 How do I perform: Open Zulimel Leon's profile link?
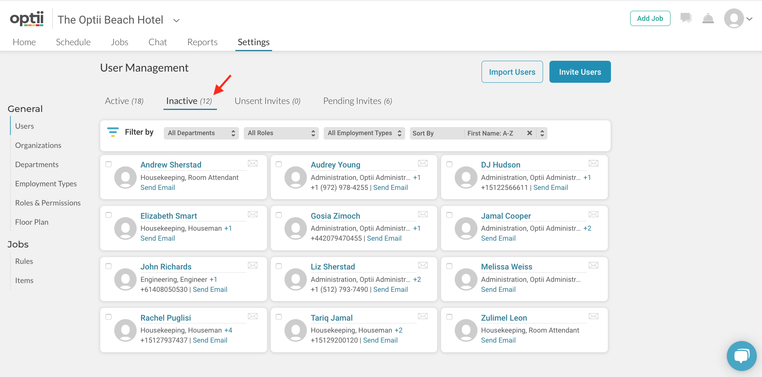pyautogui.click(x=504, y=318)
